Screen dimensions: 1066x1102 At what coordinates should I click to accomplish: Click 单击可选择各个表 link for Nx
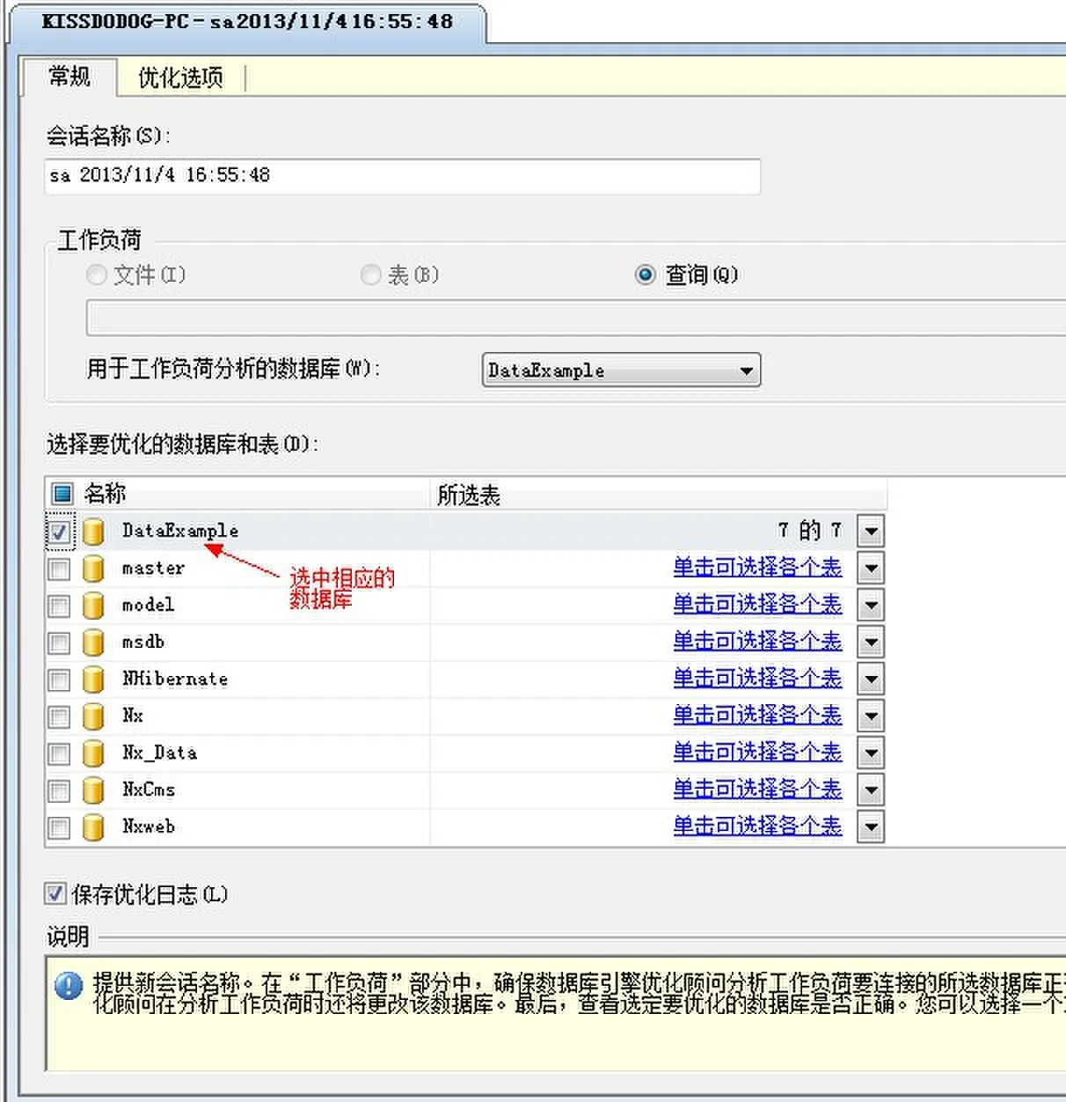click(757, 715)
